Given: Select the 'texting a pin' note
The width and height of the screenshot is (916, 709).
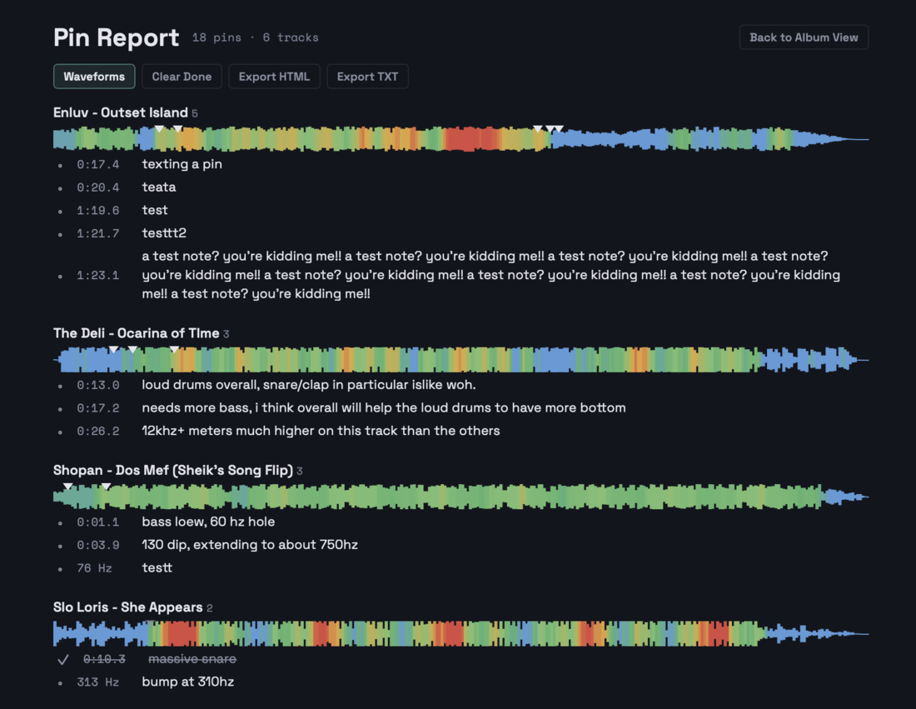Looking at the screenshot, I should tap(182, 164).
